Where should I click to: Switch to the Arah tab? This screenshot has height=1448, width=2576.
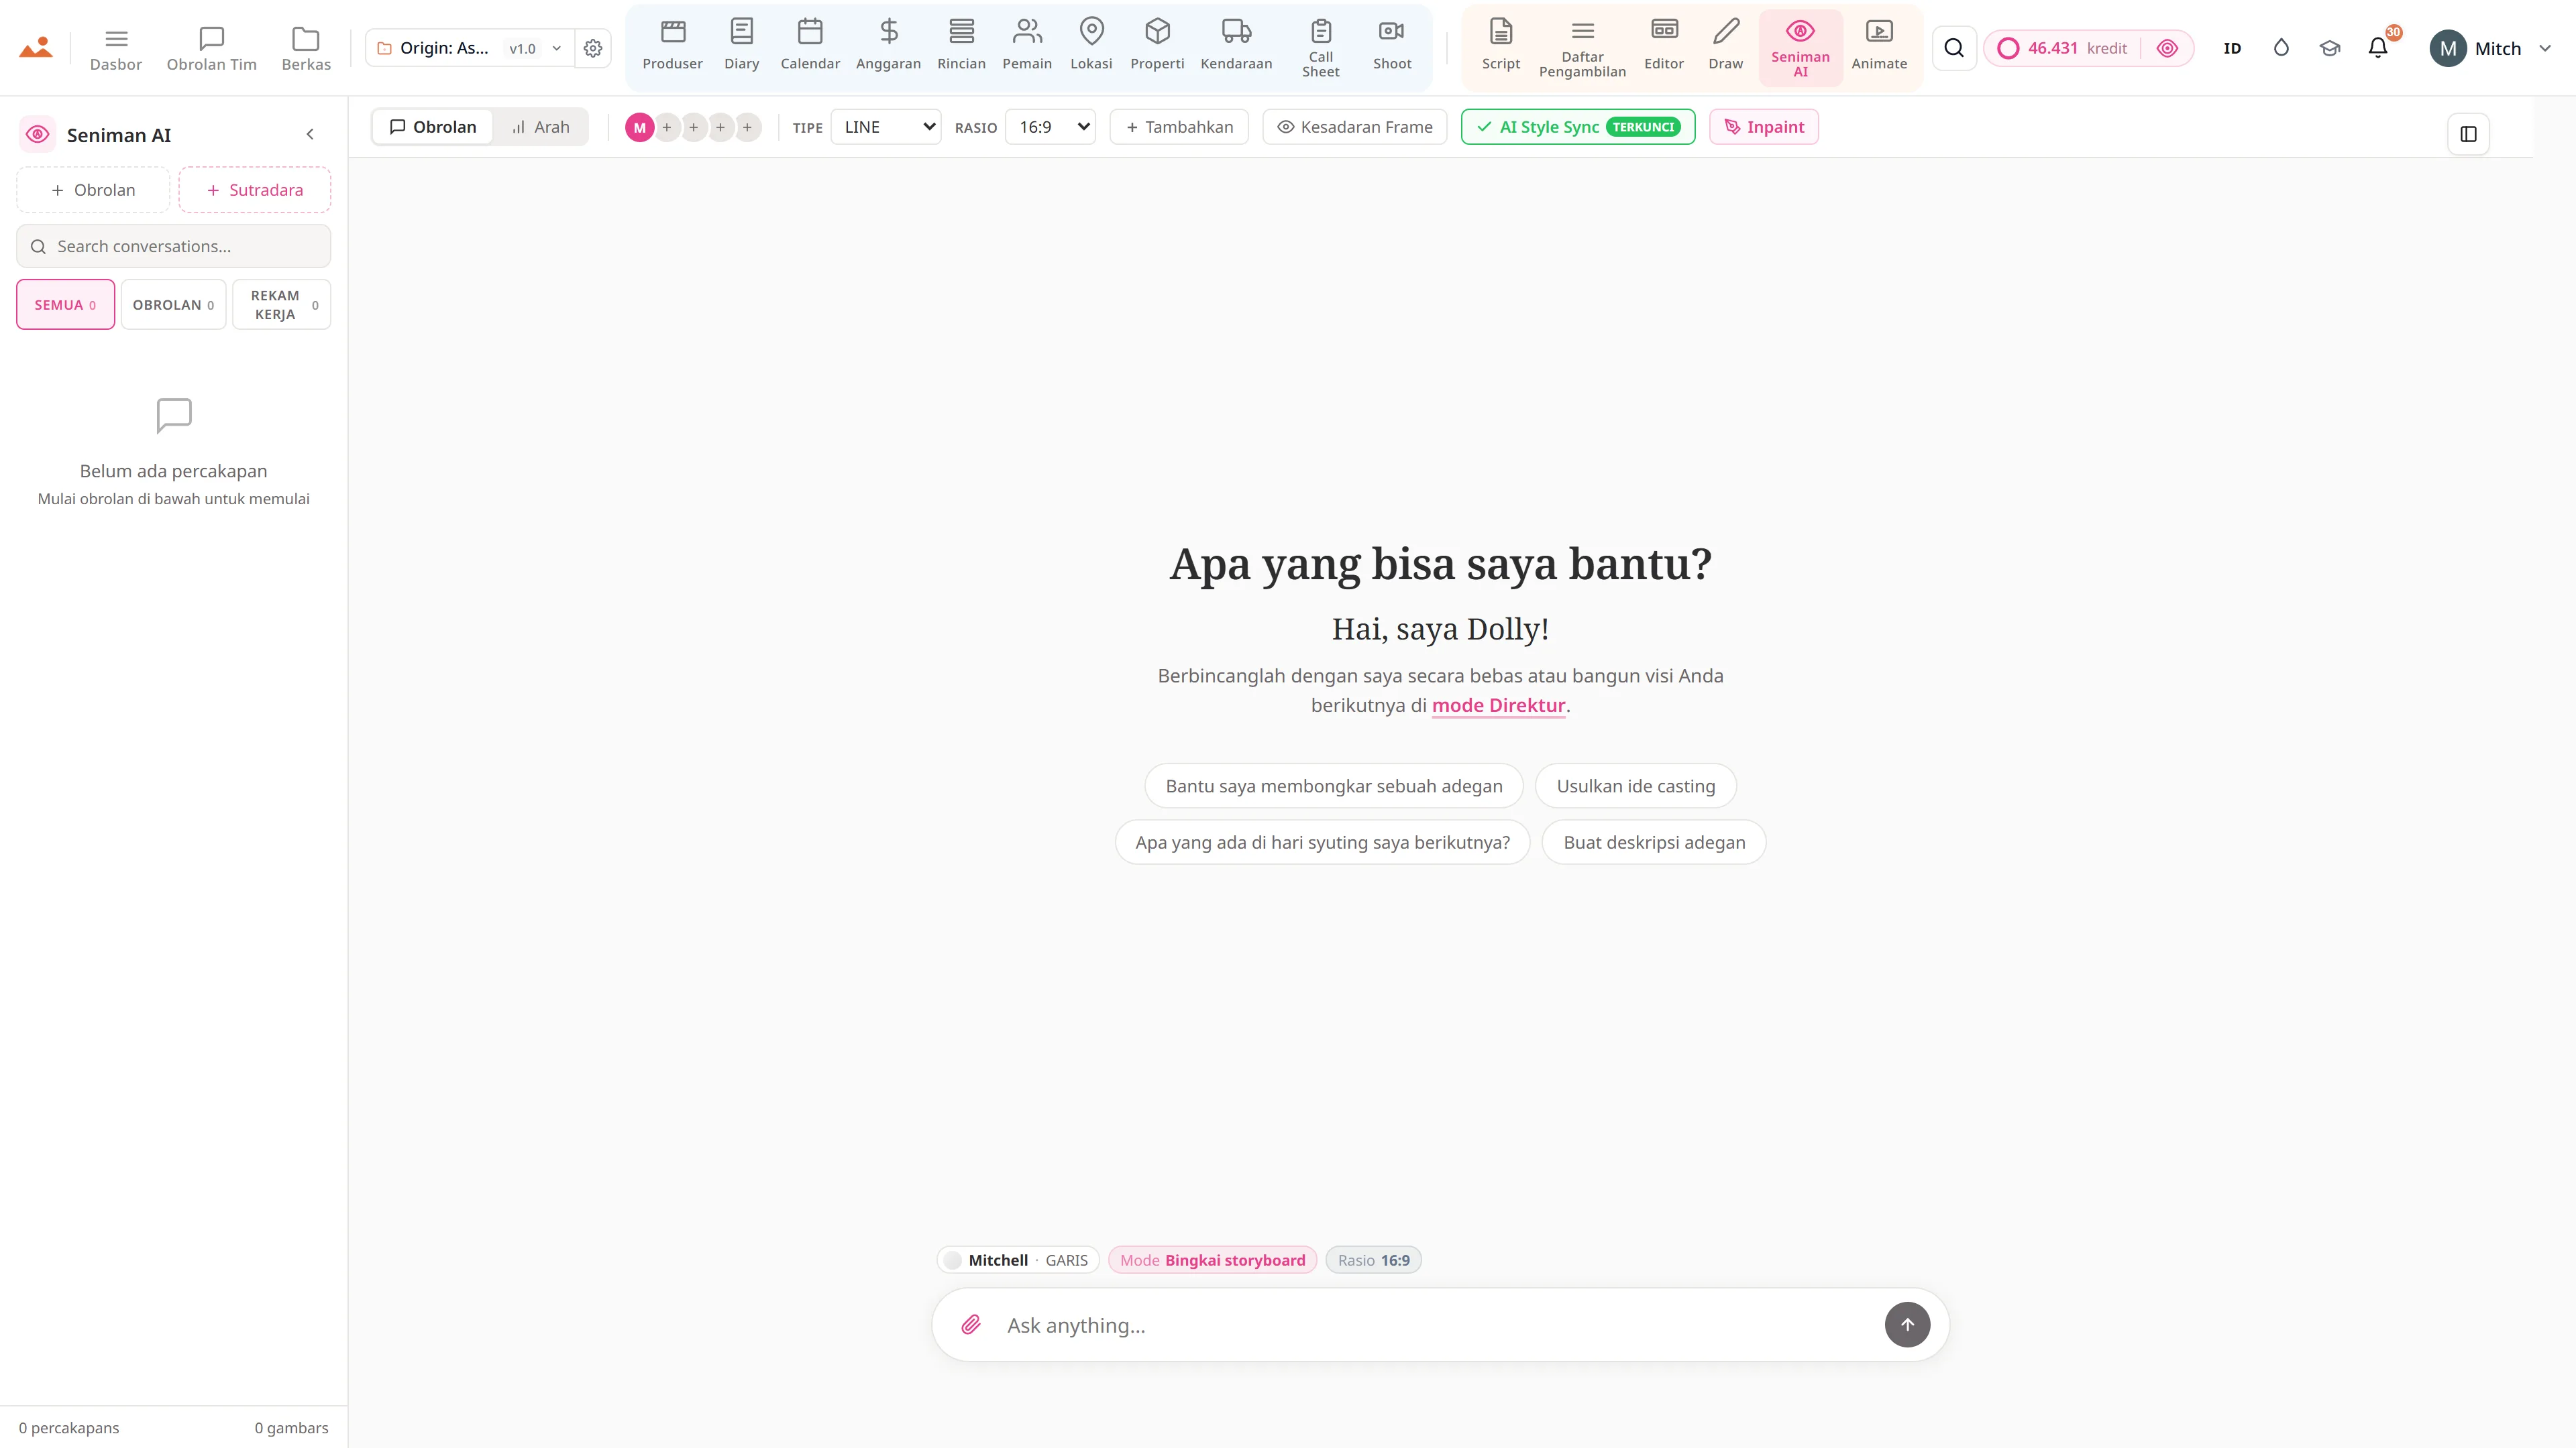[x=540, y=127]
